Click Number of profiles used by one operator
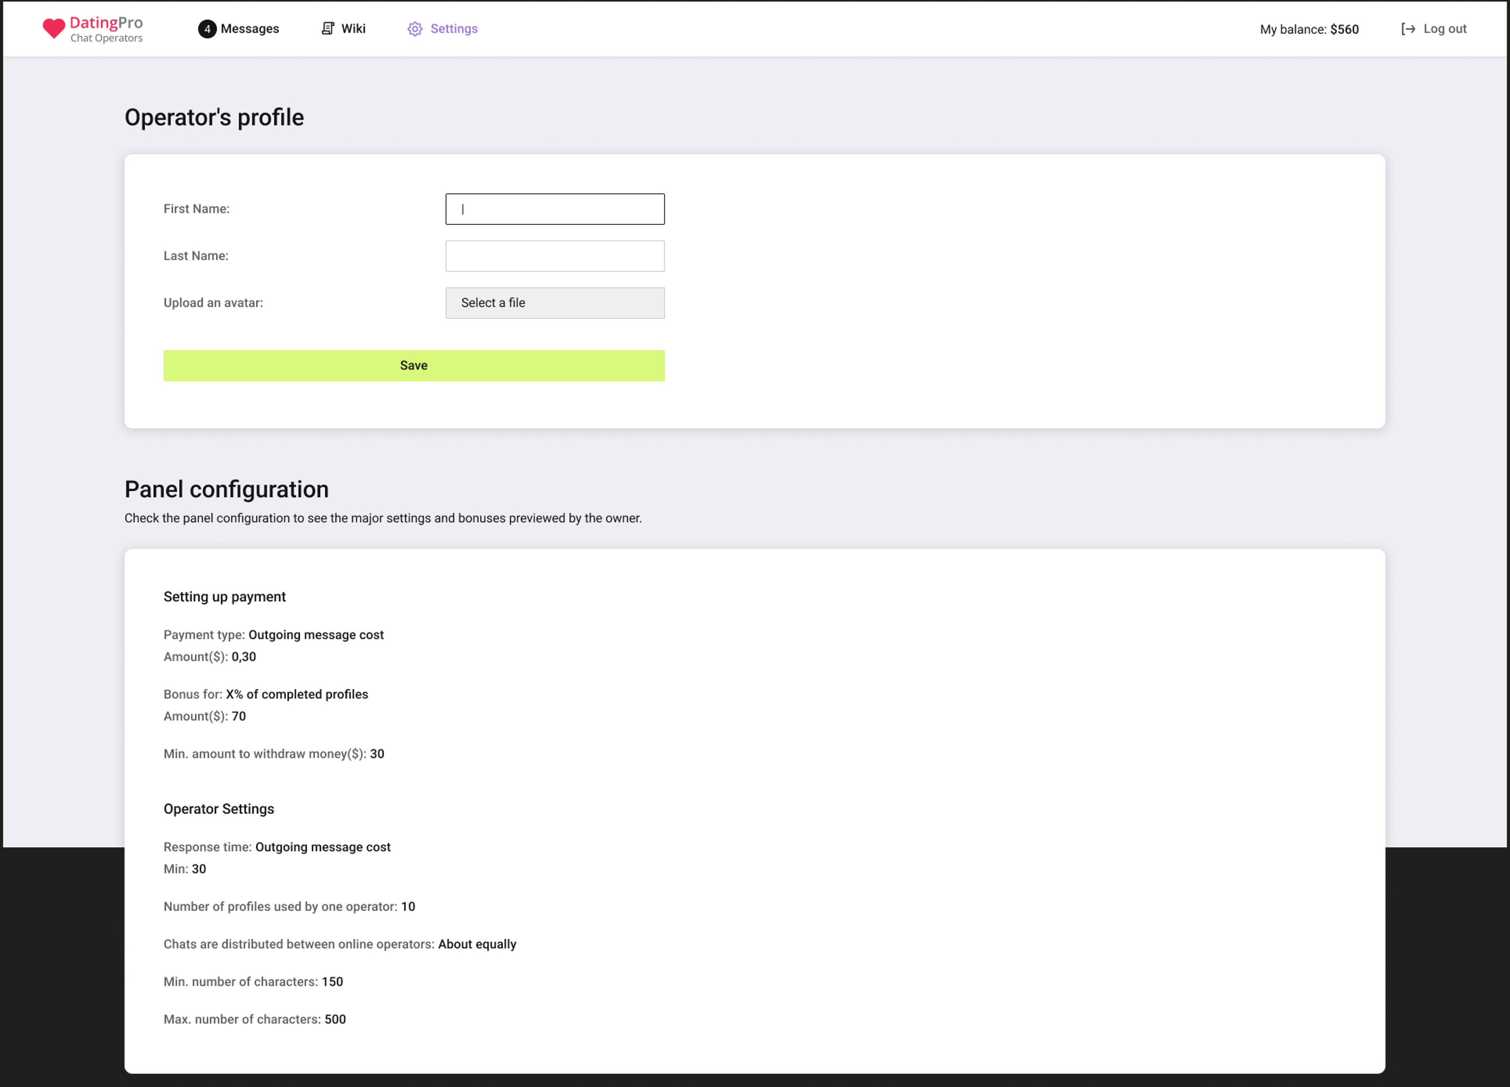The height and width of the screenshot is (1087, 1510). [x=290, y=907]
